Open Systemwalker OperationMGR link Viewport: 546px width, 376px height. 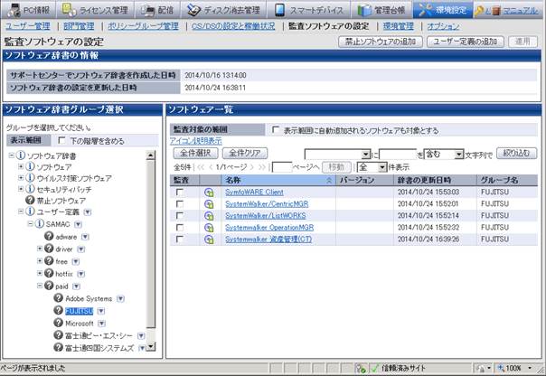[269, 228]
